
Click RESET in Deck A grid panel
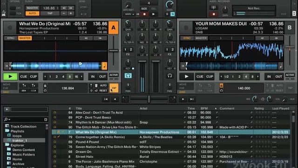coord(103,91)
